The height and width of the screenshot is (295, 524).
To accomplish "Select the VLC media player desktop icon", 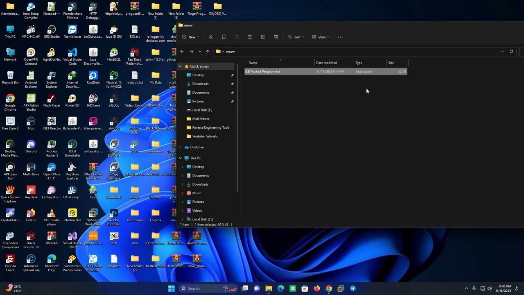I will pos(52,218).
